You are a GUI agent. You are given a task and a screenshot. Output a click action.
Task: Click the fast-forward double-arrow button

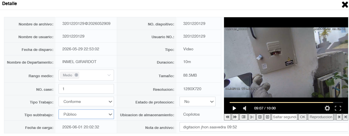[x=235, y=117]
